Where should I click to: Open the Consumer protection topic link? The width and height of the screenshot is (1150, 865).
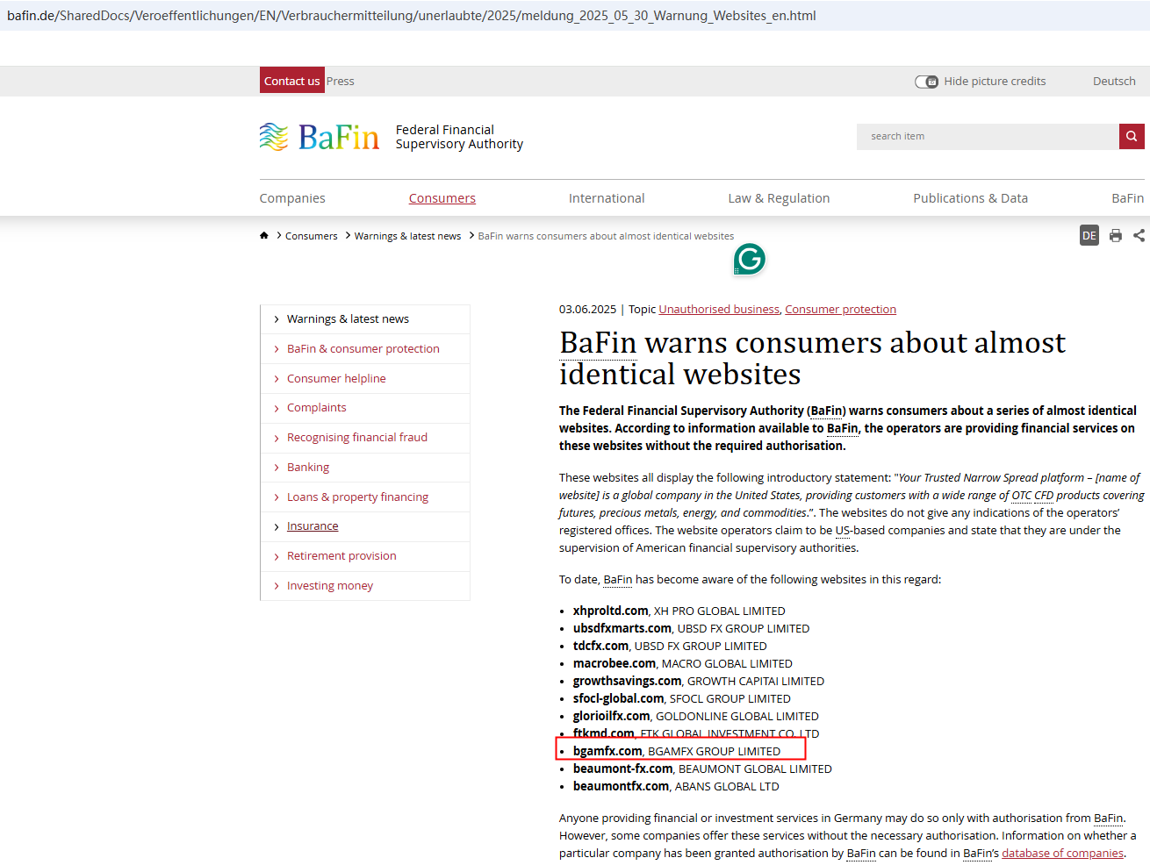point(841,309)
